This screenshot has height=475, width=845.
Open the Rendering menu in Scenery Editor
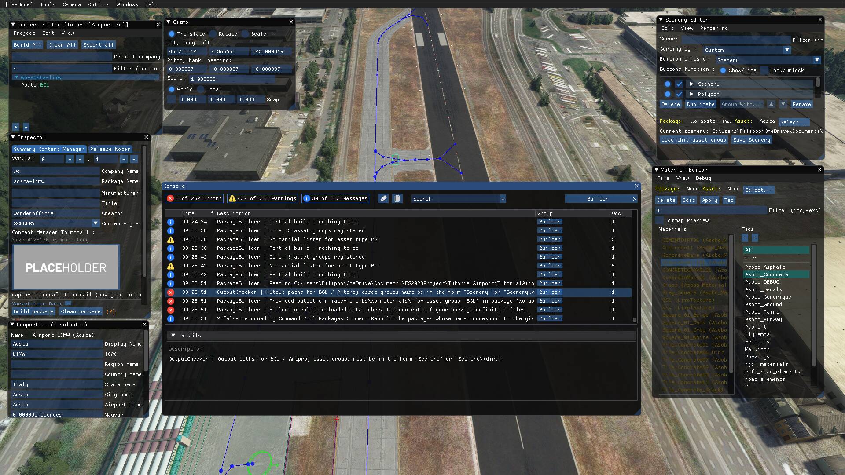[x=714, y=28]
